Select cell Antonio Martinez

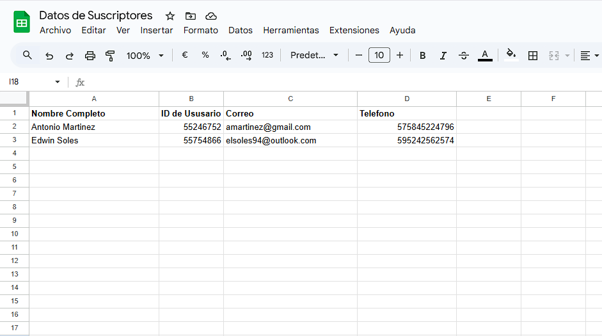click(x=94, y=127)
